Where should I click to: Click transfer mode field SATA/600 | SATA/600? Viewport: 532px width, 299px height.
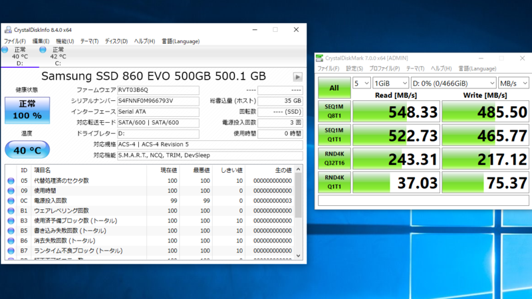pos(158,123)
